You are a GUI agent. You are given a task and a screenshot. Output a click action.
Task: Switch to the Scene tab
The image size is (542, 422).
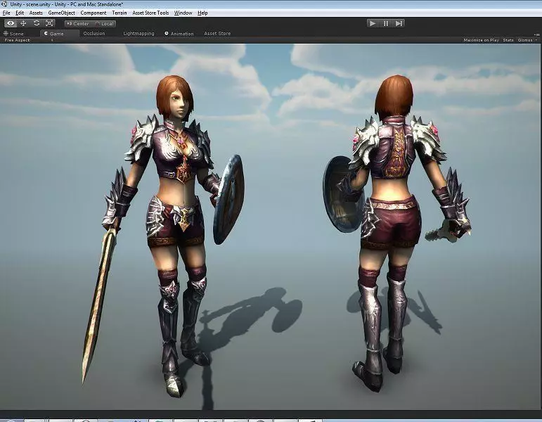[13, 34]
